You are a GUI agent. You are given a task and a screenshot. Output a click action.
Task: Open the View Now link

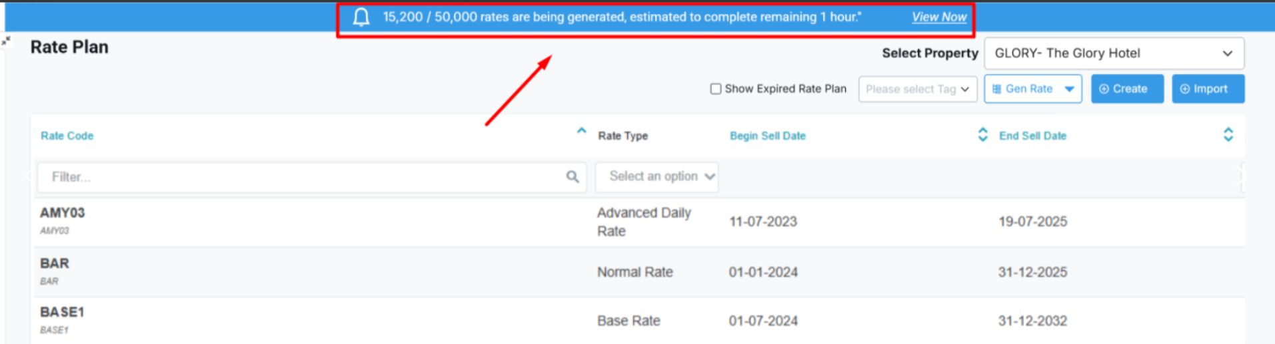(938, 17)
